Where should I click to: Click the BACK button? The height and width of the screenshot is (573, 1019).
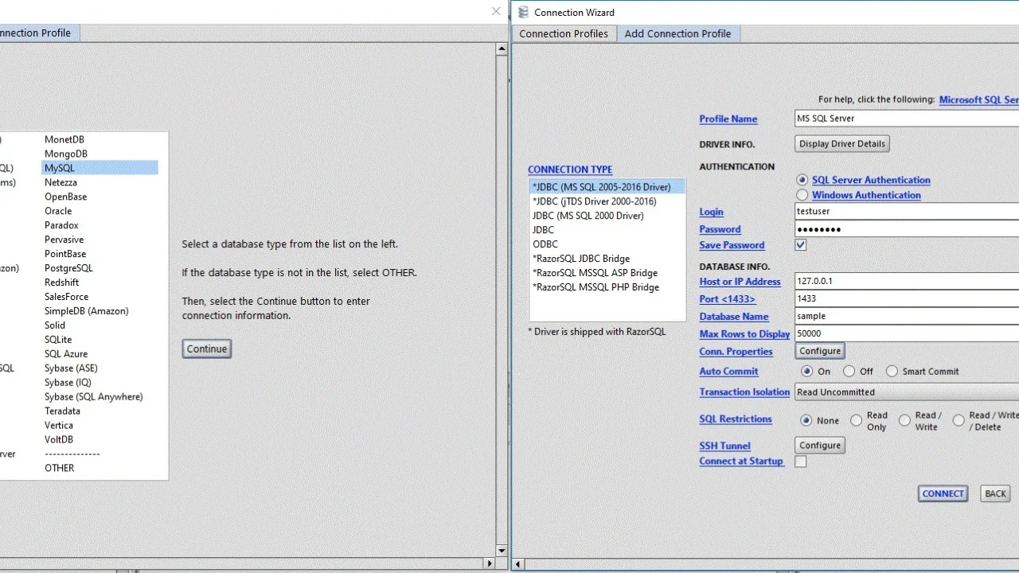coord(995,493)
